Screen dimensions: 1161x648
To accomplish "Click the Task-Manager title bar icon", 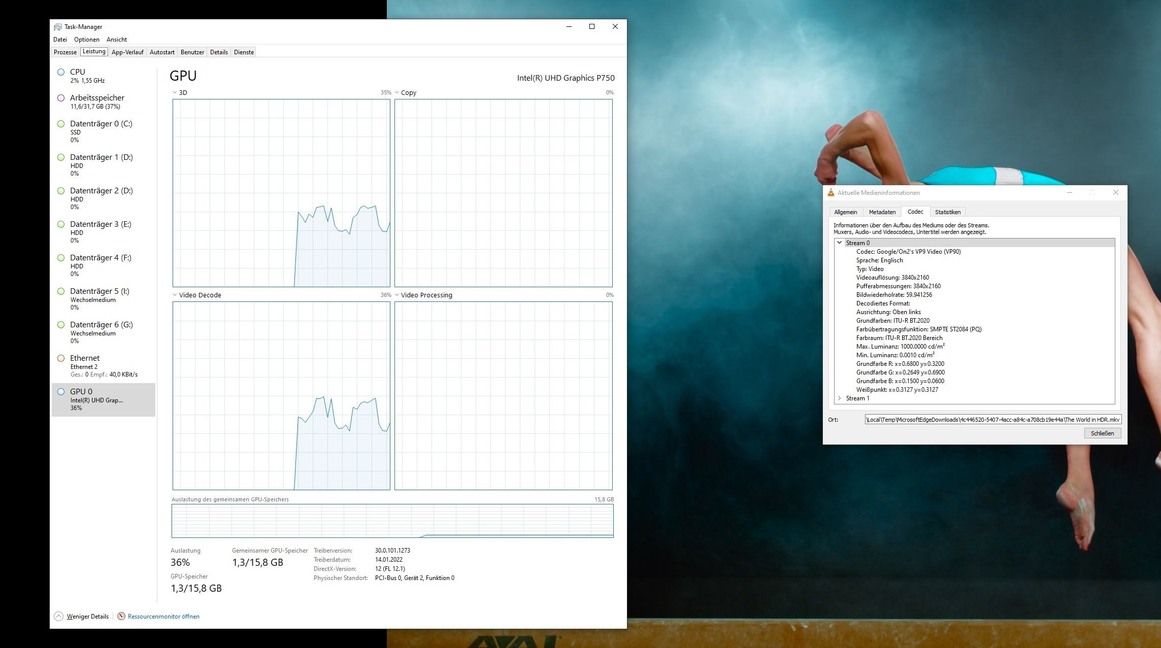I will [58, 27].
